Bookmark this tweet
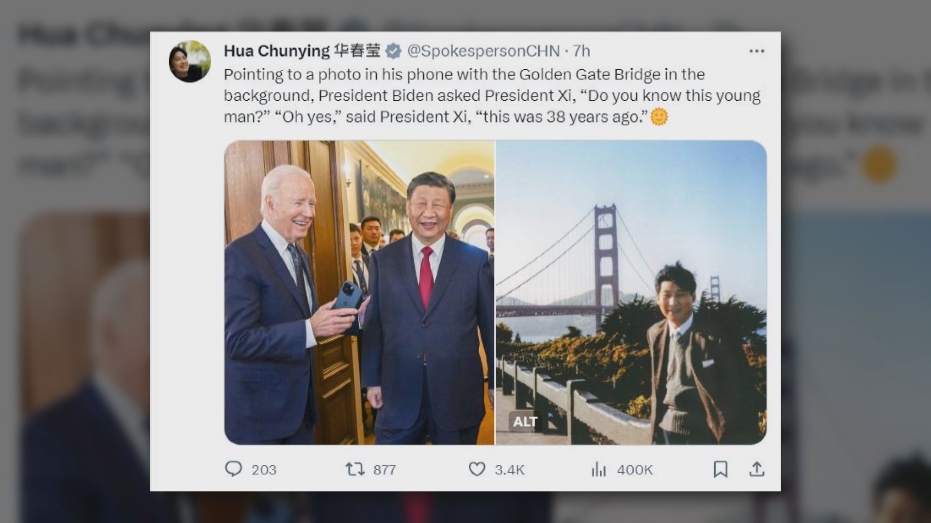 pos(720,469)
